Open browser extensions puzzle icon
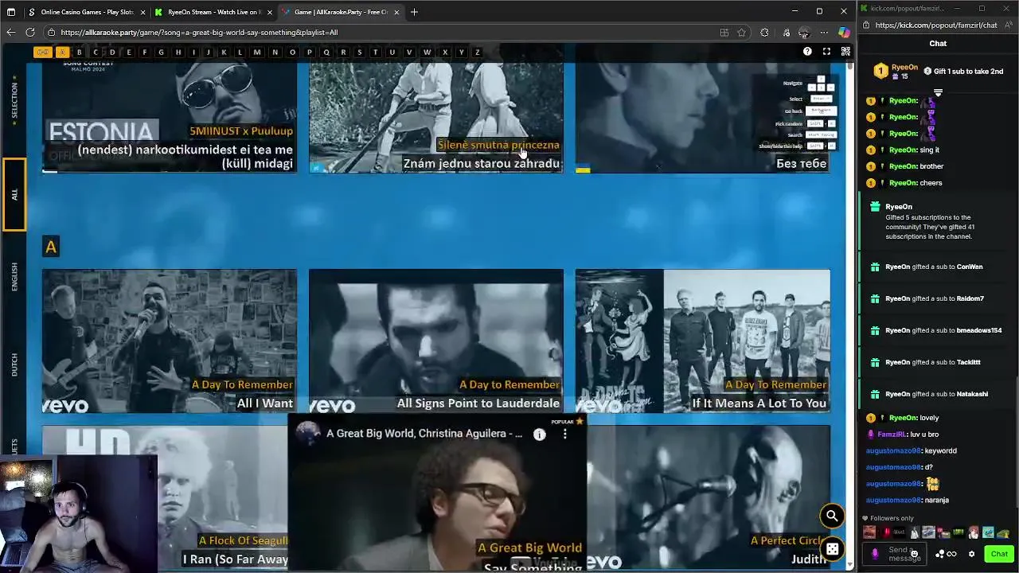 (x=764, y=33)
